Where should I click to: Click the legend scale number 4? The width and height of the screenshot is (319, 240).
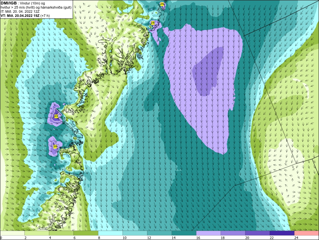50,238
